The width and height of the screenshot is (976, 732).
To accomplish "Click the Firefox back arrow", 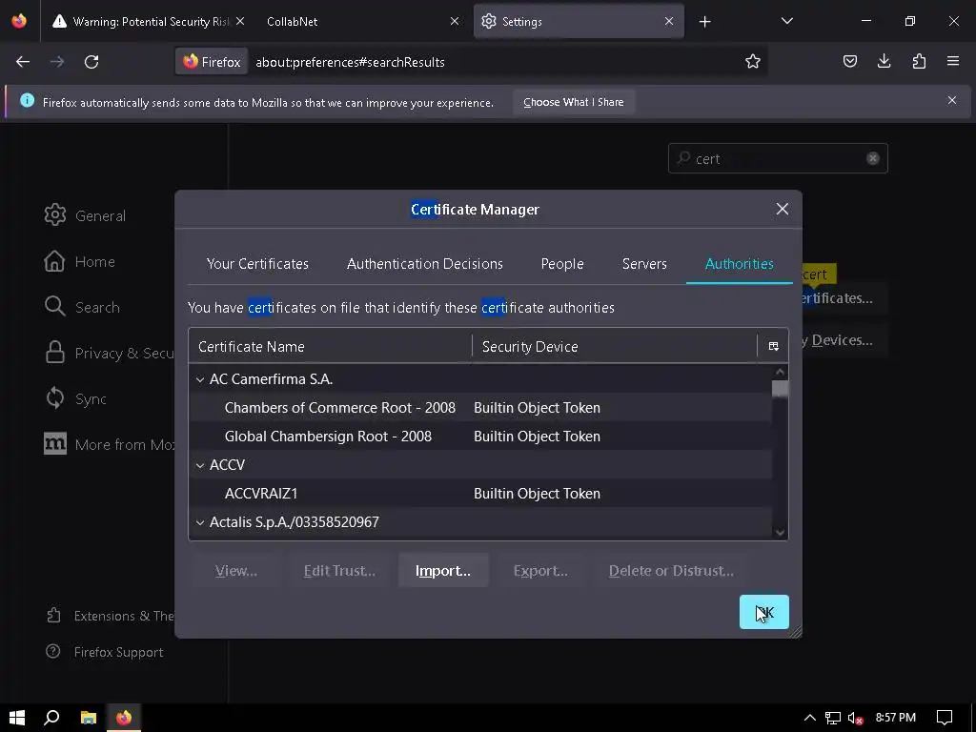I will pyautogui.click(x=23, y=62).
